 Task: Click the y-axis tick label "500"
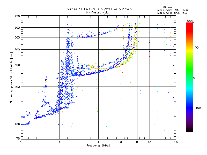coord(17,37)
